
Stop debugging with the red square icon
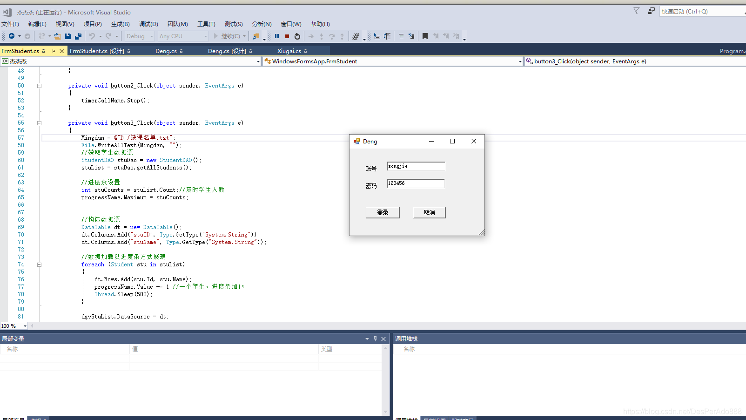point(287,36)
